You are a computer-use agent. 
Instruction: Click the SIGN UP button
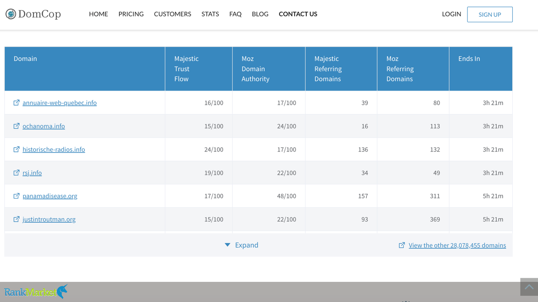coord(490,14)
